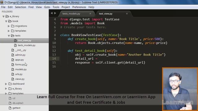Viewport: 198px width, 111px height.
Task: Select the dashboard folder label
Action: [19, 84]
